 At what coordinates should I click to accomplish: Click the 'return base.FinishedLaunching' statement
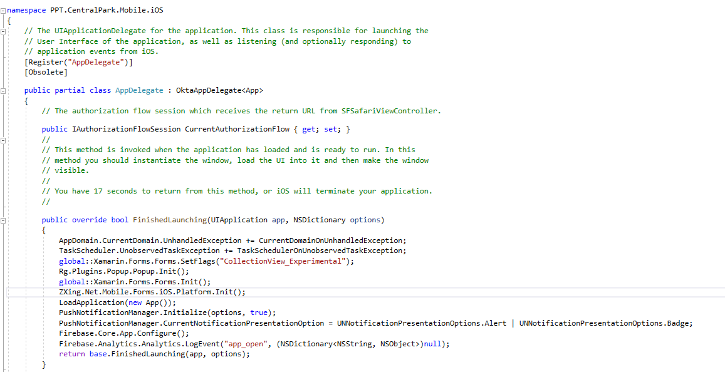(154, 354)
